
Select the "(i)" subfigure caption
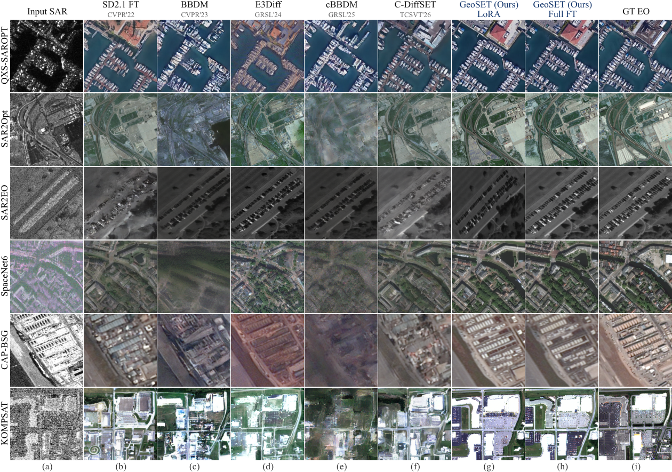(635, 467)
